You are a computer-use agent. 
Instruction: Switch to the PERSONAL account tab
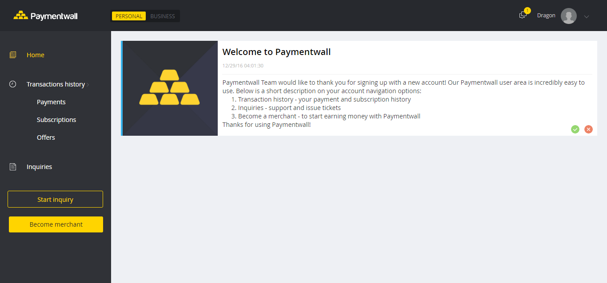click(129, 16)
